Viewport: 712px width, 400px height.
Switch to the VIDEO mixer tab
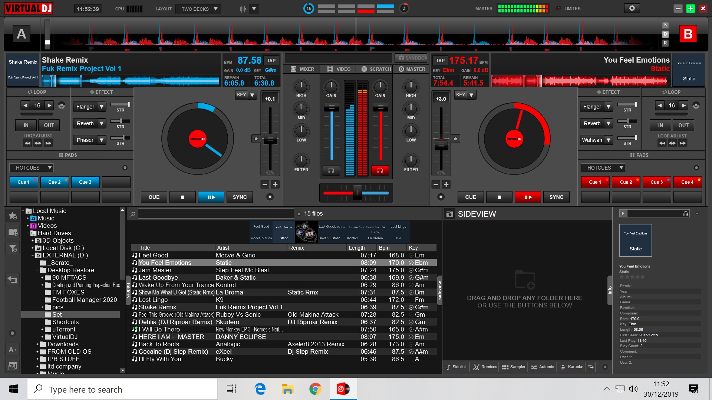coord(339,69)
